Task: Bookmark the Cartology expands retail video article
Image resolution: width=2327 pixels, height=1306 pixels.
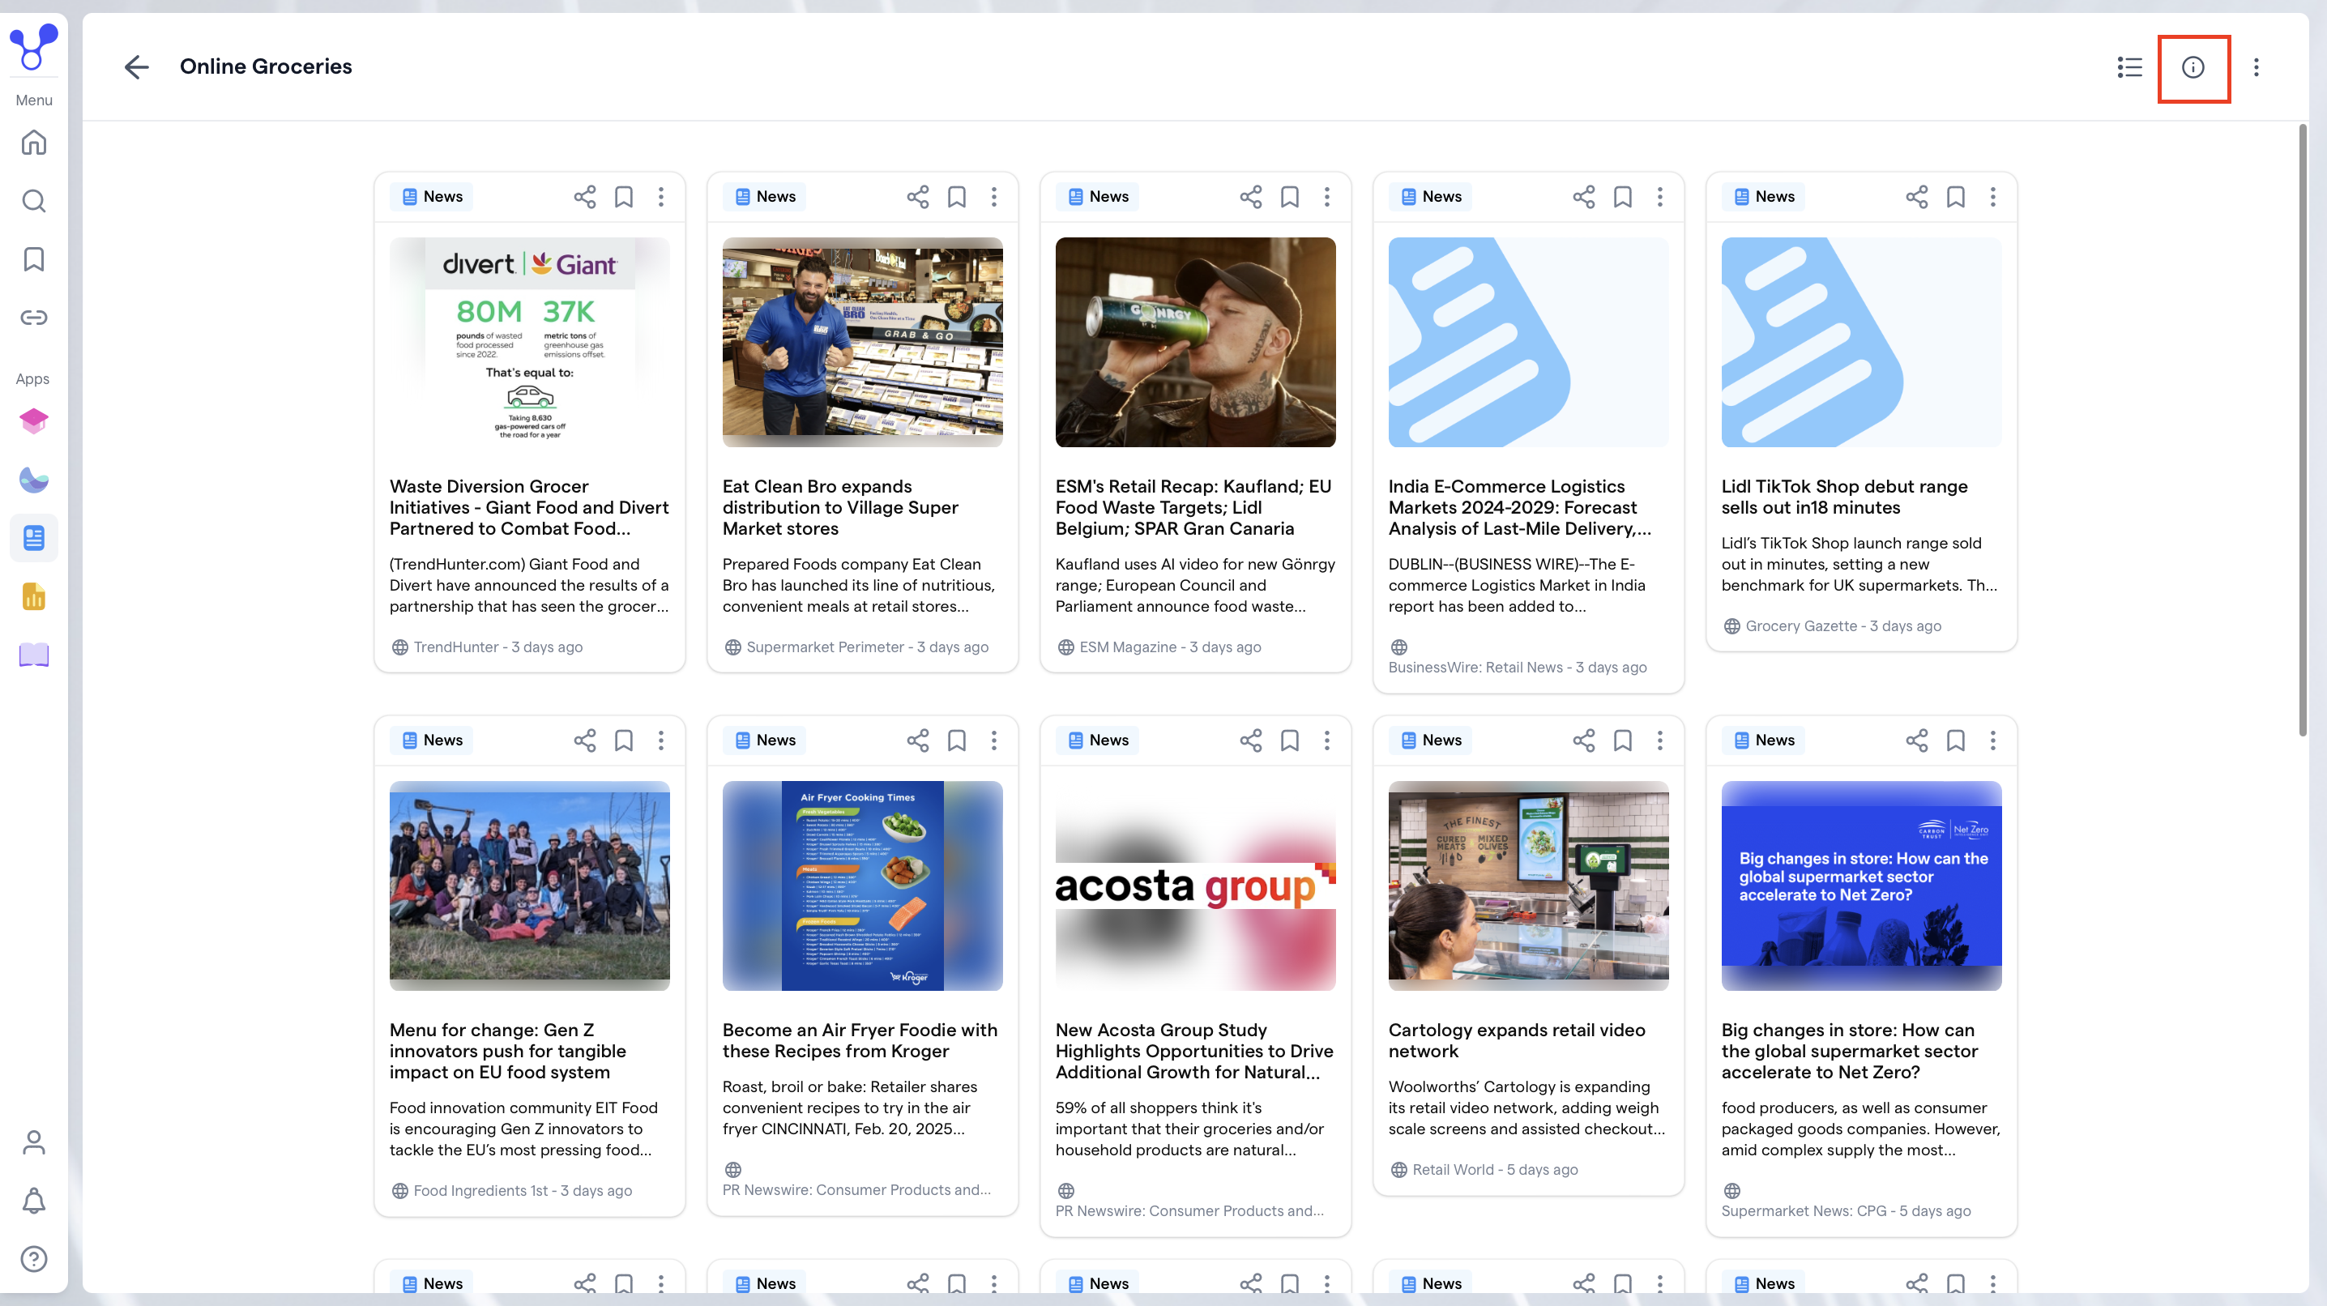Action: point(1622,740)
